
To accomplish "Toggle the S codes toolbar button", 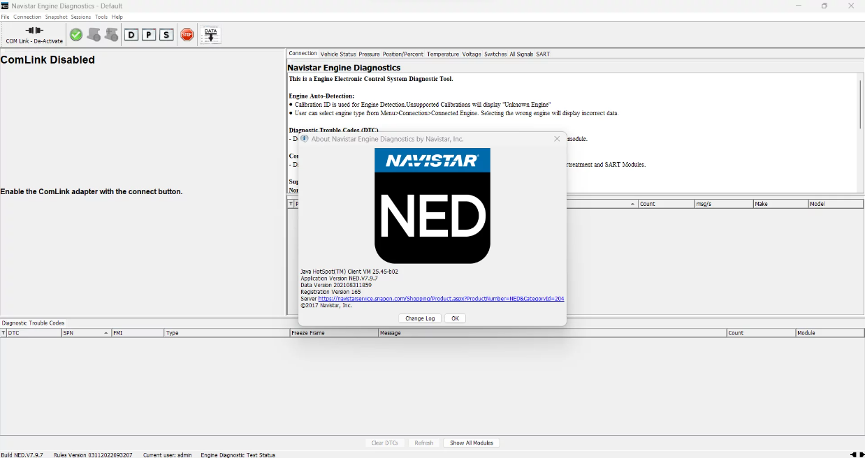I will [166, 34].
